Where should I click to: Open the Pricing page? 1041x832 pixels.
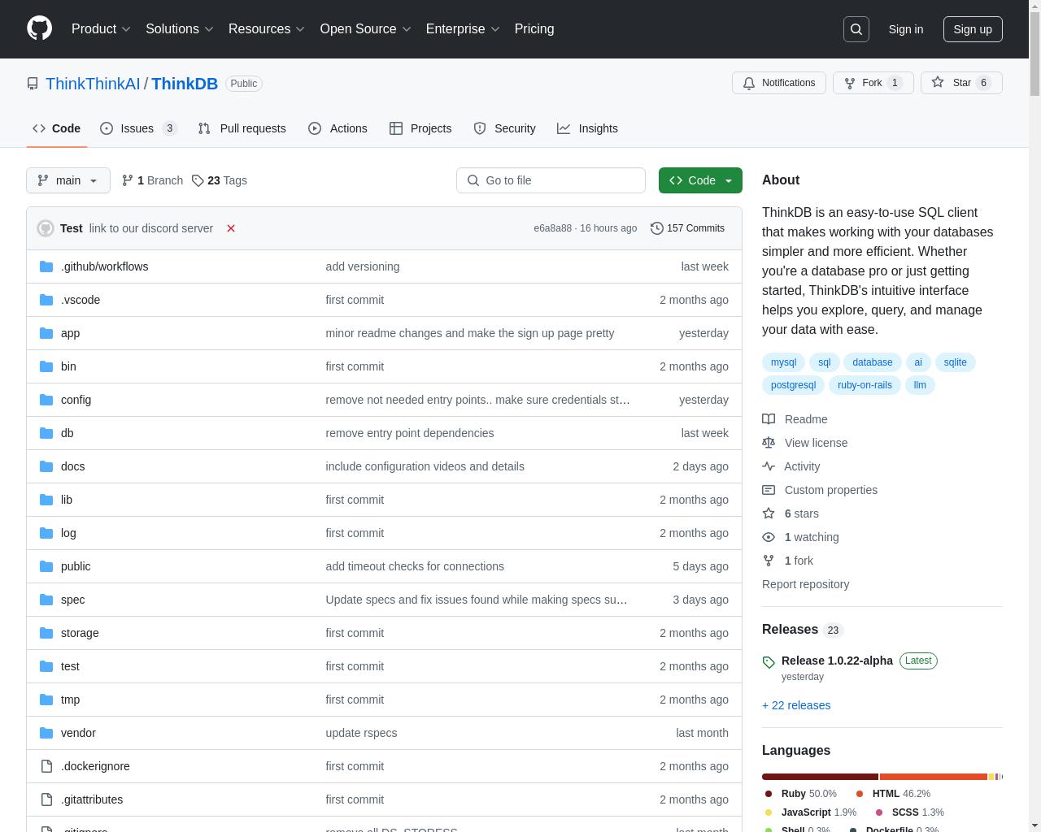pyautogui.click(x=534, y=28)
